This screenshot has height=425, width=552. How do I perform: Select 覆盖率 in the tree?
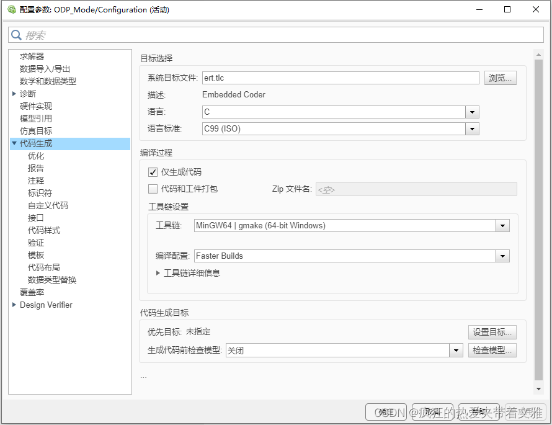pyautogui.click(x=32, y=292)
